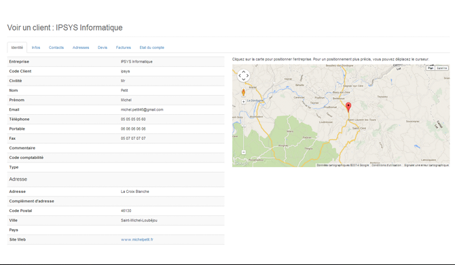This screenshot has width=455, height=265.
Task: Select the email michel.petit46@gmail.com
Action: click(142, 109)
